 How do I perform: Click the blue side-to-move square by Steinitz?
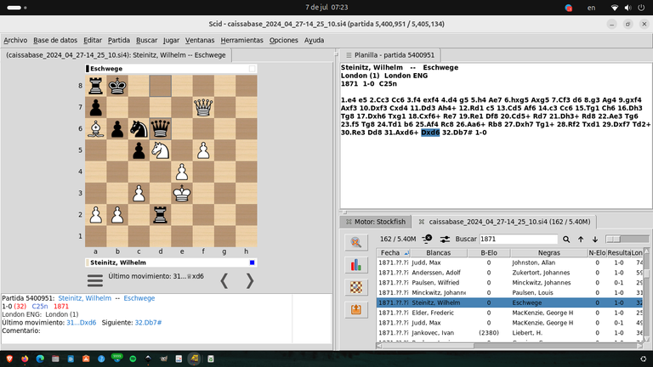(x=252, y=263)
